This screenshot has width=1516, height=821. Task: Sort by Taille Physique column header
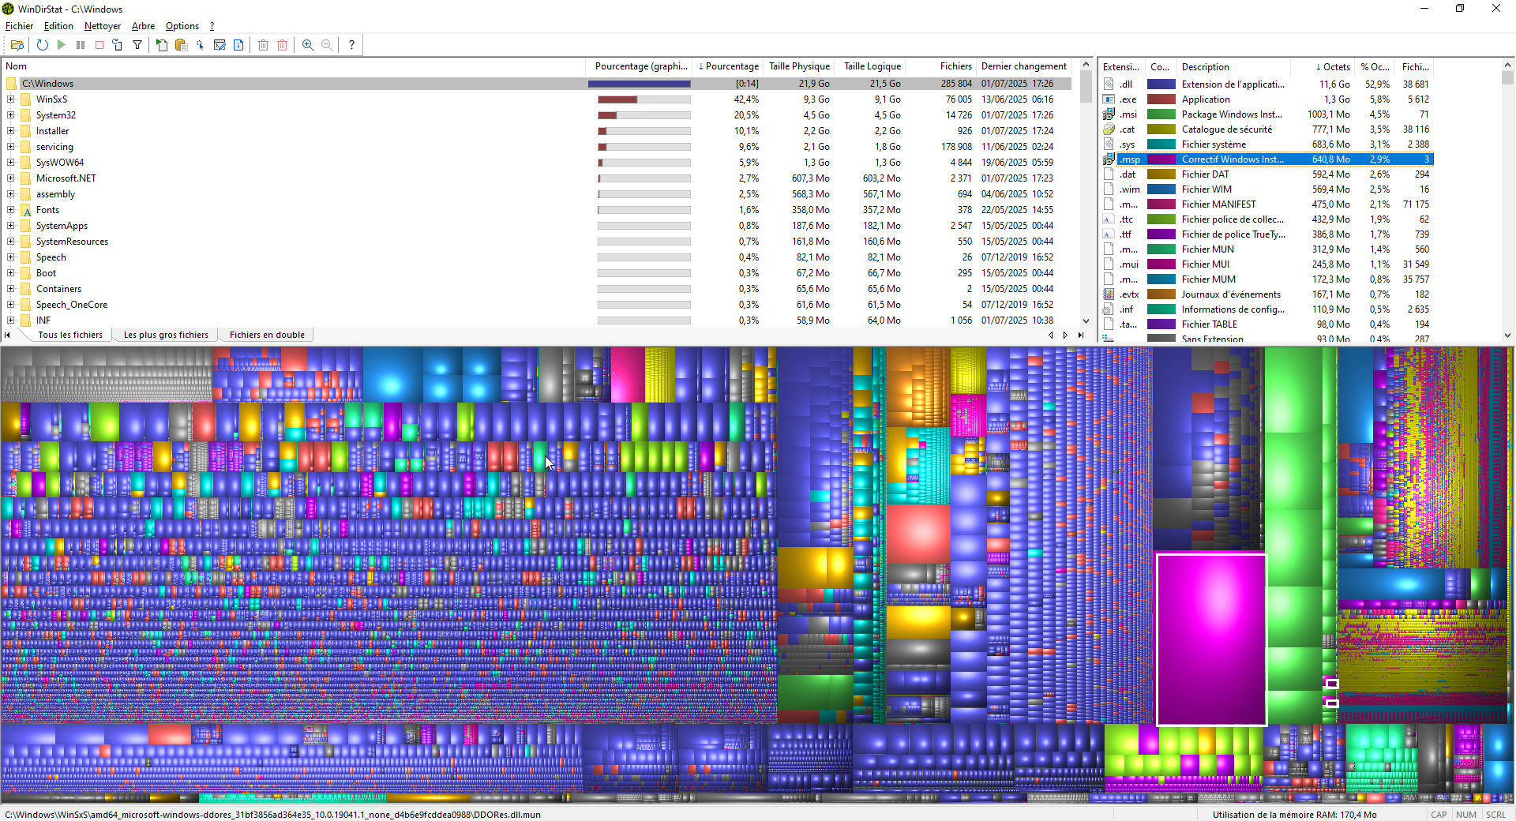click(799, 66)
